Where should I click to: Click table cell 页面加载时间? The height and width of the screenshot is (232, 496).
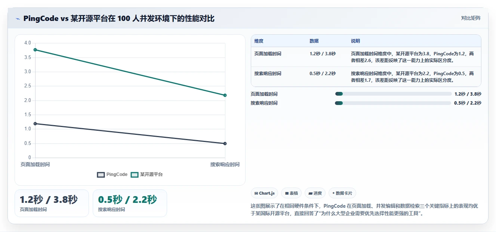pyautogui.click(x=268, y=54)
